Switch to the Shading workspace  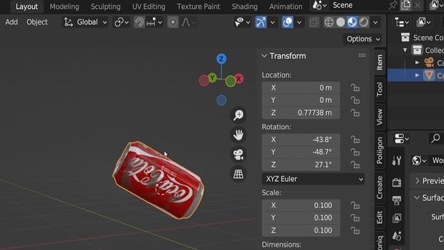click(x=245, y=6)
